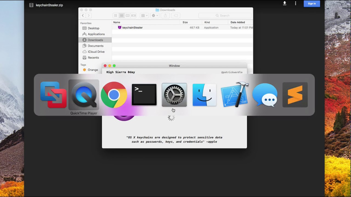Switch to Terminal in the app switcher

144,95
